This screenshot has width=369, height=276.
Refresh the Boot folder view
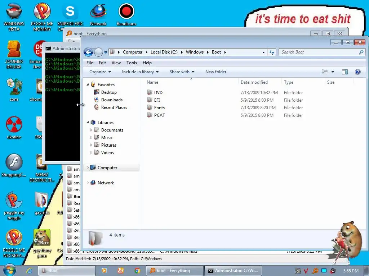pyautogui.click(x=272, y=52)
